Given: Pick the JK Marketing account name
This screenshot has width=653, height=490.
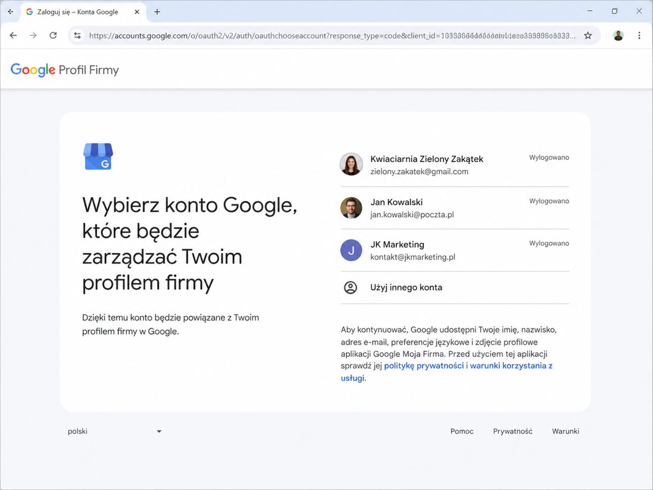Looking at the screenshot, I should 397,244.
